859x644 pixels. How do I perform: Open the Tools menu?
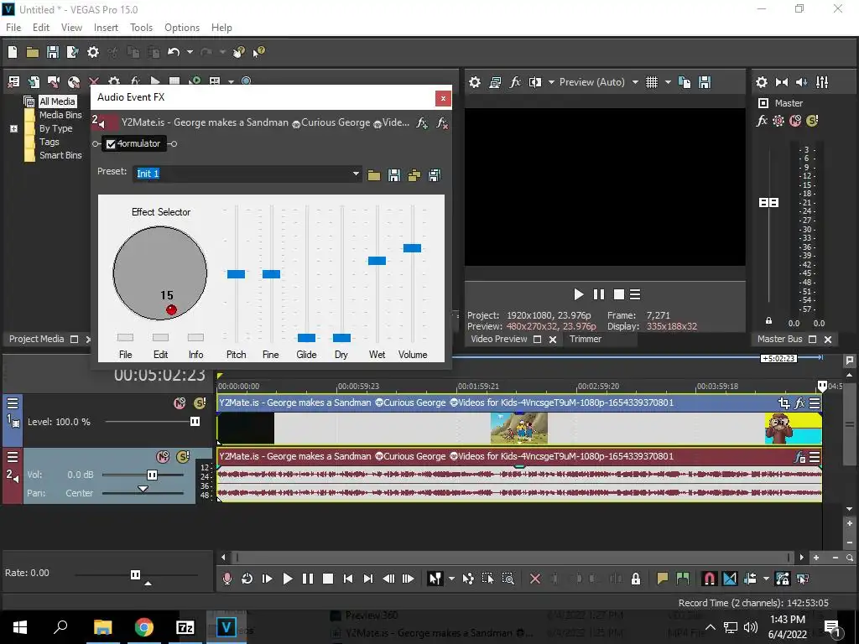(141, 28)
